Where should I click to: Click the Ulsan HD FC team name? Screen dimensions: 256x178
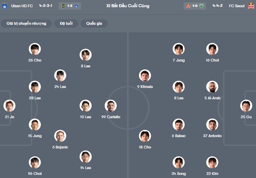coord(23,6)
